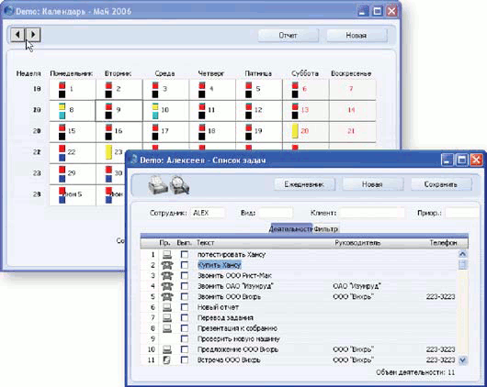Click the app icon in task list title bar
The width and height of the screenshot is (487, 387).
pyautogui.click(x=133, y=160)
